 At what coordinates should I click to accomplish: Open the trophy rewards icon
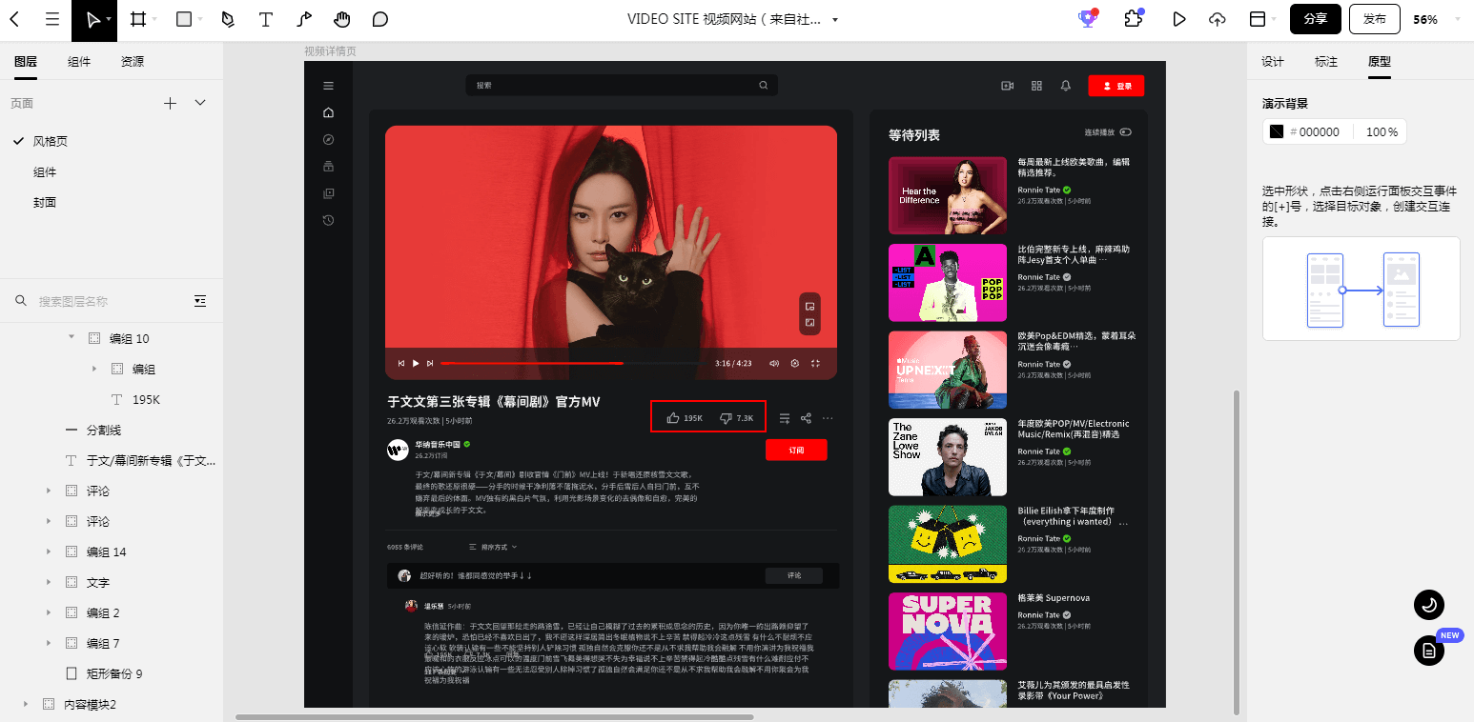[x=1088, y=18]
